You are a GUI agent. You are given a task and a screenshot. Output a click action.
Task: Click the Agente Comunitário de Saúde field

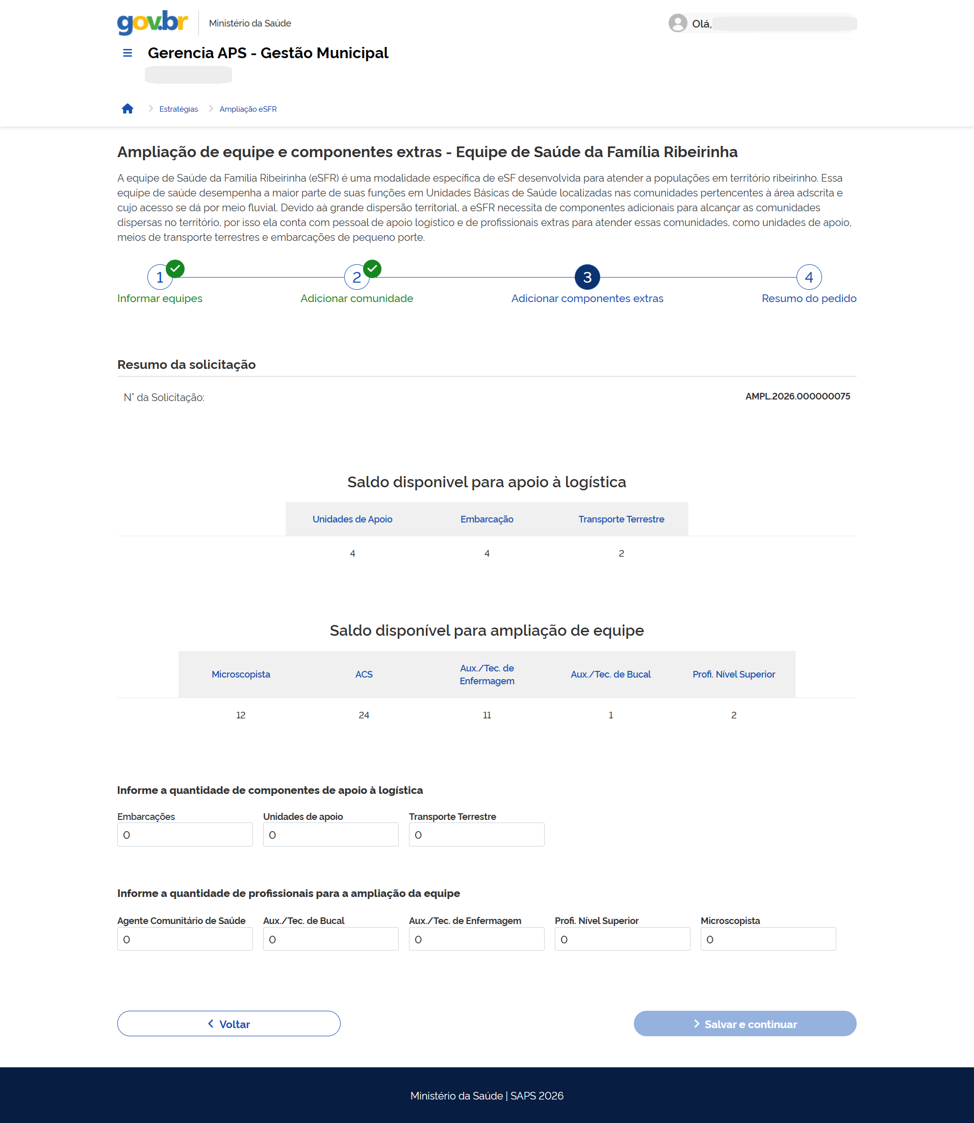[x=185, y=939]
